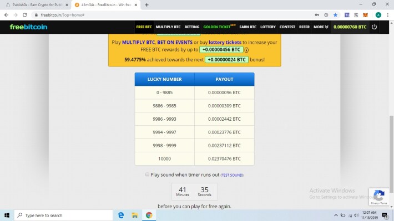Click the 0 - 9885 lucky number cell
This screenshot has height=221, width=394.
(165, 92)
